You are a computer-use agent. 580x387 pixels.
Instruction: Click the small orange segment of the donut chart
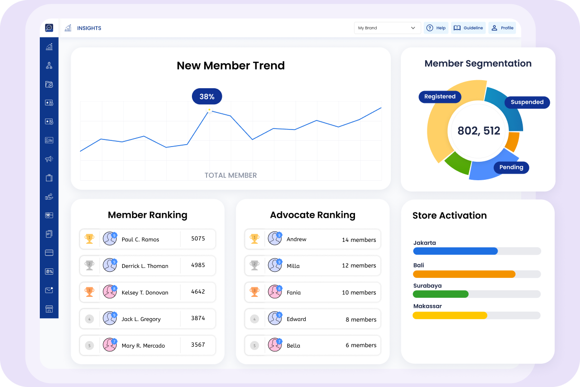click(x=512, y=141)
